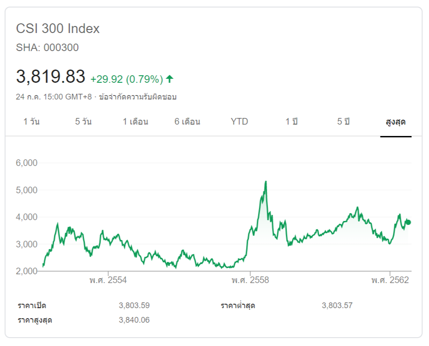This screenshot has height=346, width=429.
Task: Click the chart's highest peak above 5,000
Action: click(266, 181)
